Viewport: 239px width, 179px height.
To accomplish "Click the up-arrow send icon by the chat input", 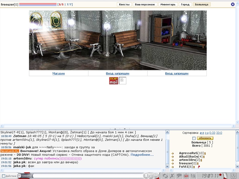I will (x=146, y=176).
